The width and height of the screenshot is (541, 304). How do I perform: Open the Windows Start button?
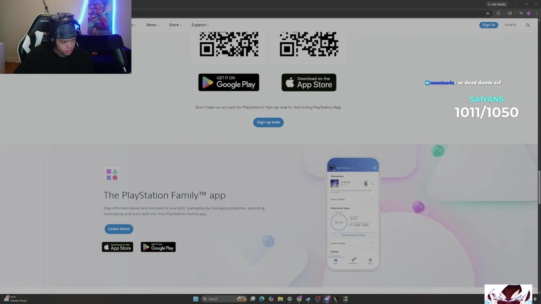[196, 299]
